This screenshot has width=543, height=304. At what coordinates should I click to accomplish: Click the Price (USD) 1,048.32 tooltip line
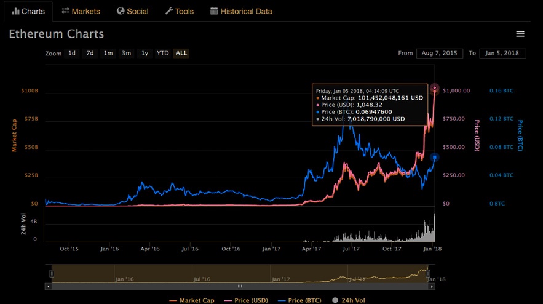(x=349, y=105)
